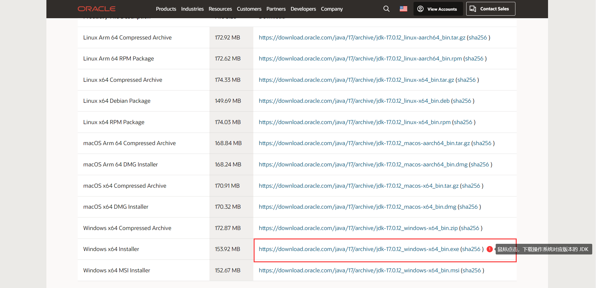Download the Windows x64 MSI installer link
This screenshot has height=288, width=596.
click(359, 270)
